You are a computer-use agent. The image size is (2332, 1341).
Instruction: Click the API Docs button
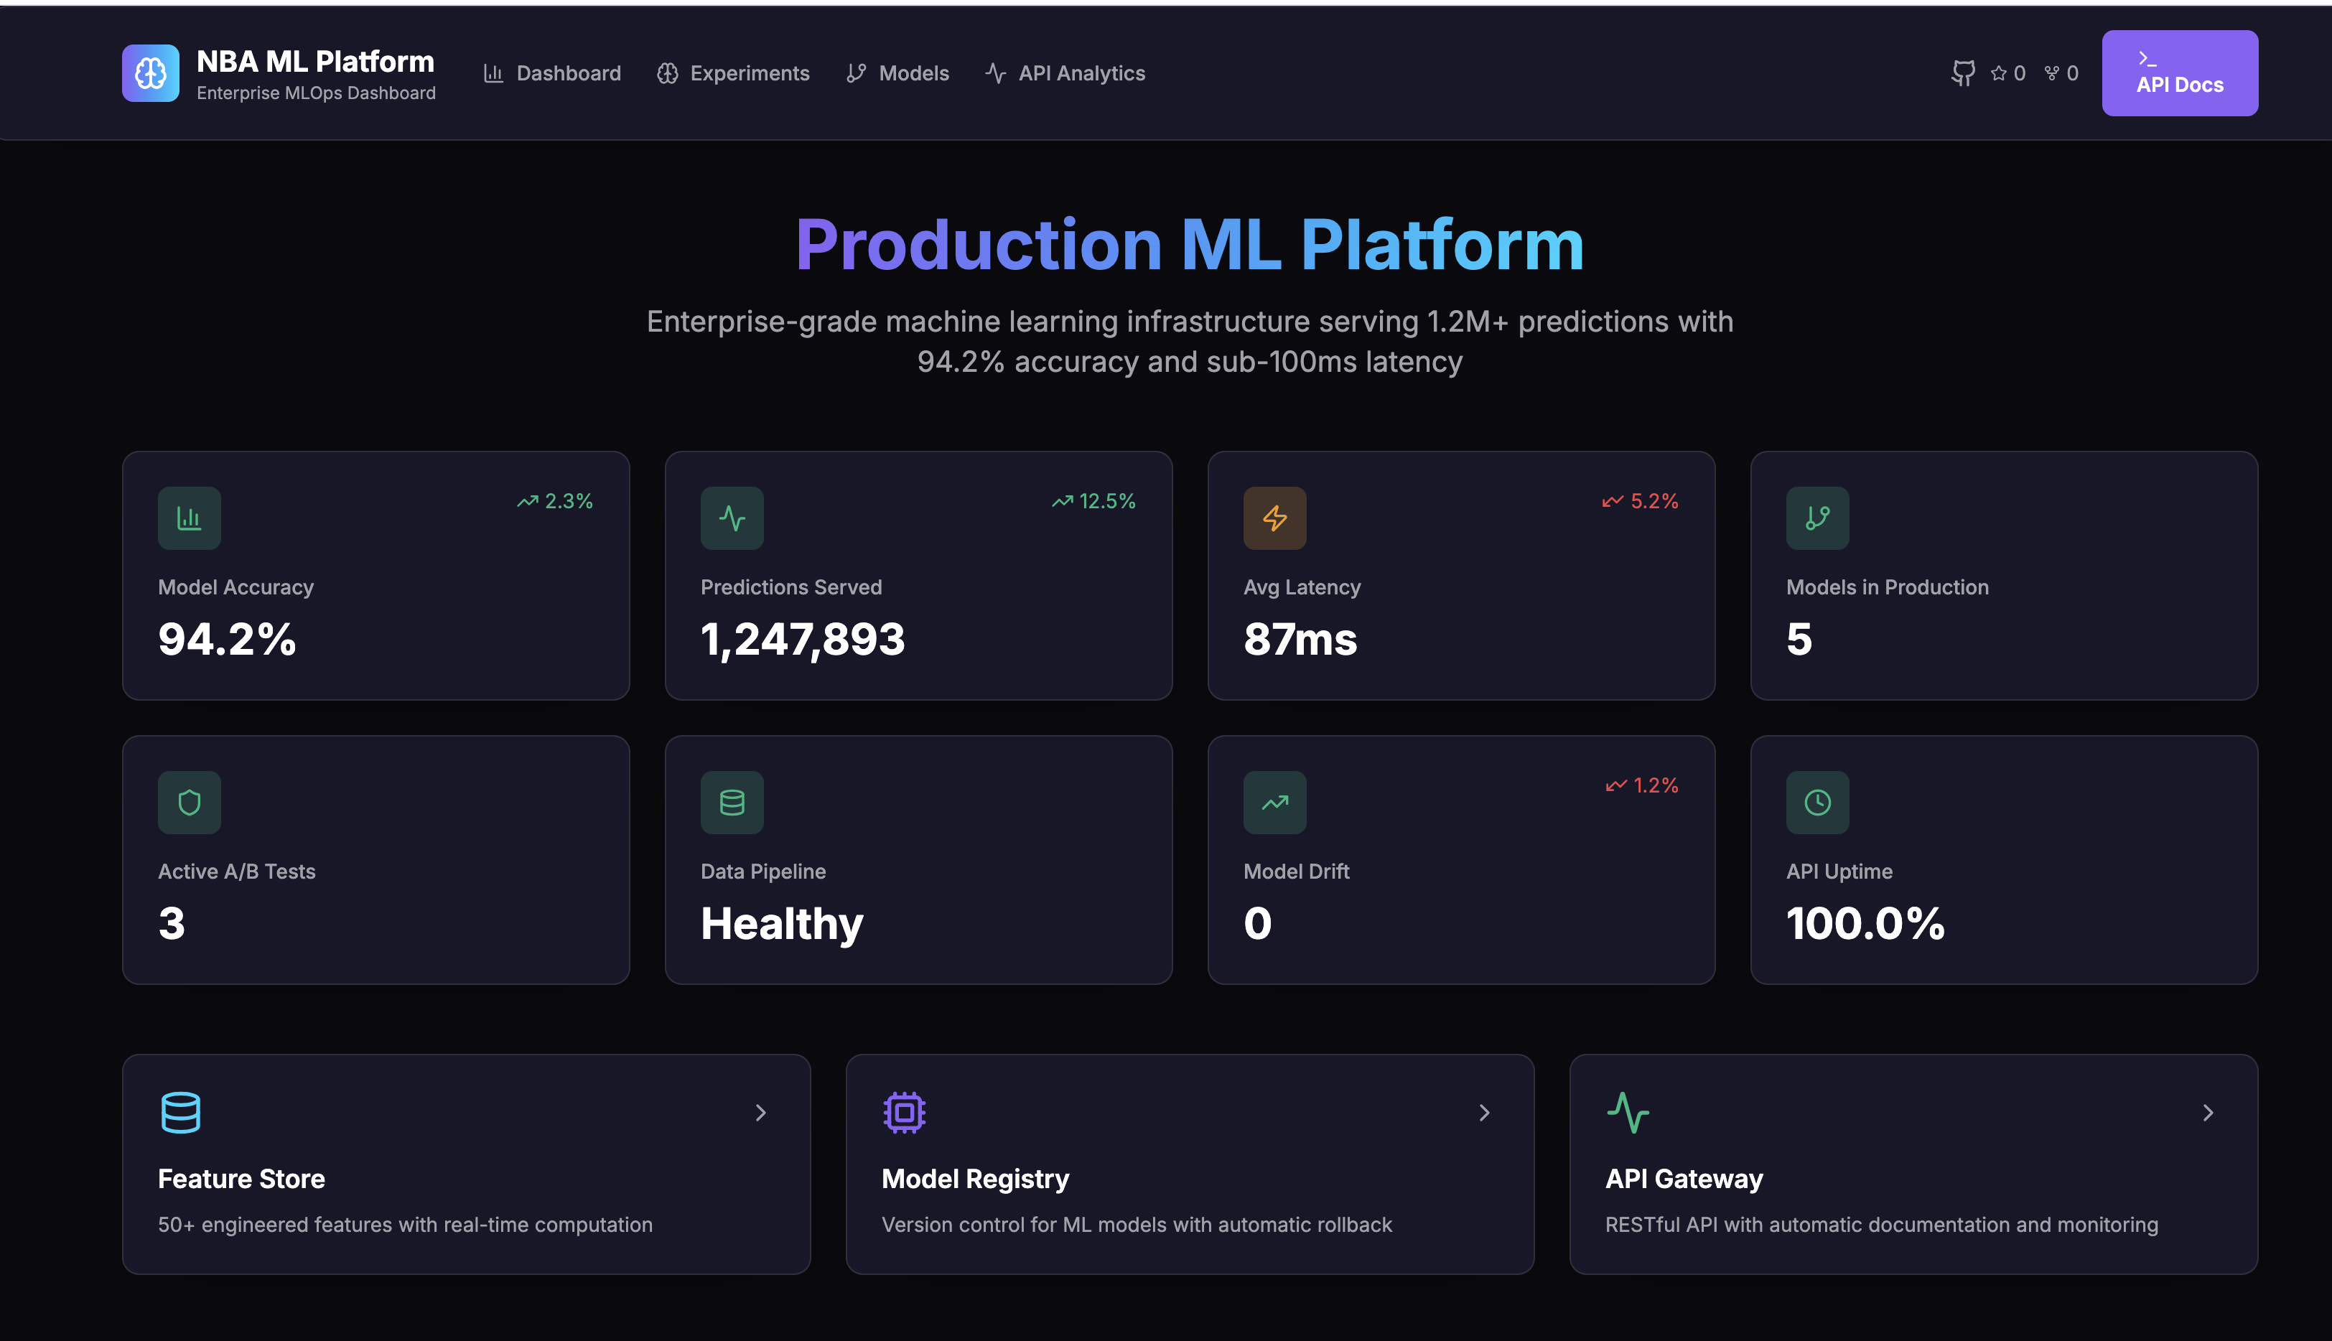click(2179, 73)
